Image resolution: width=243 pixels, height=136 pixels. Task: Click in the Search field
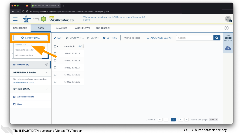[195, 38]
